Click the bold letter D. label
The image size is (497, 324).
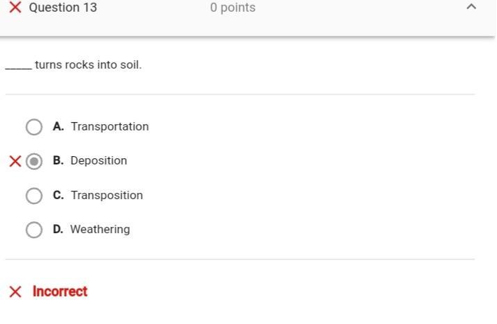[58, 229]
